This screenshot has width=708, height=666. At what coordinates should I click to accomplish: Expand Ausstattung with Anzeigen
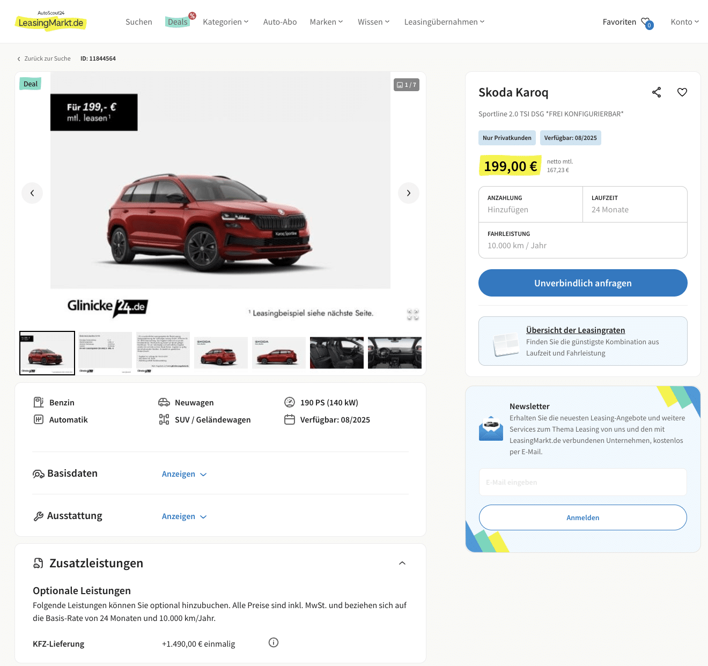click(x=184, y=516)
